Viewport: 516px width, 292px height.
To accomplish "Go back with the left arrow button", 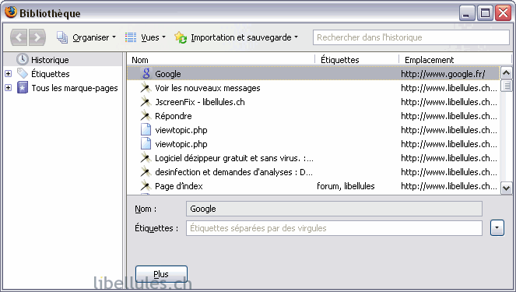I will coord(19,37).
